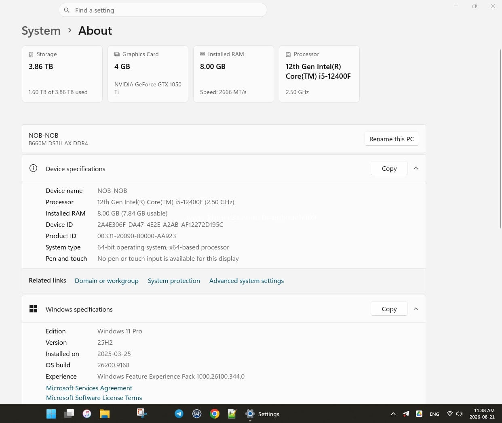Click the 64-bit operating system text
Screen dimensions: 502x423
pyautogui.click(x=163, y=247)
